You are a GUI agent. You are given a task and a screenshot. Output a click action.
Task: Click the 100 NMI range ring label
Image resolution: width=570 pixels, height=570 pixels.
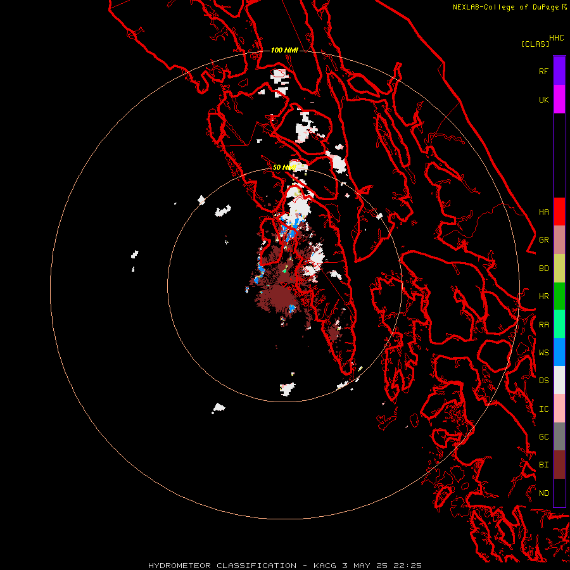[x=284, y=50]
